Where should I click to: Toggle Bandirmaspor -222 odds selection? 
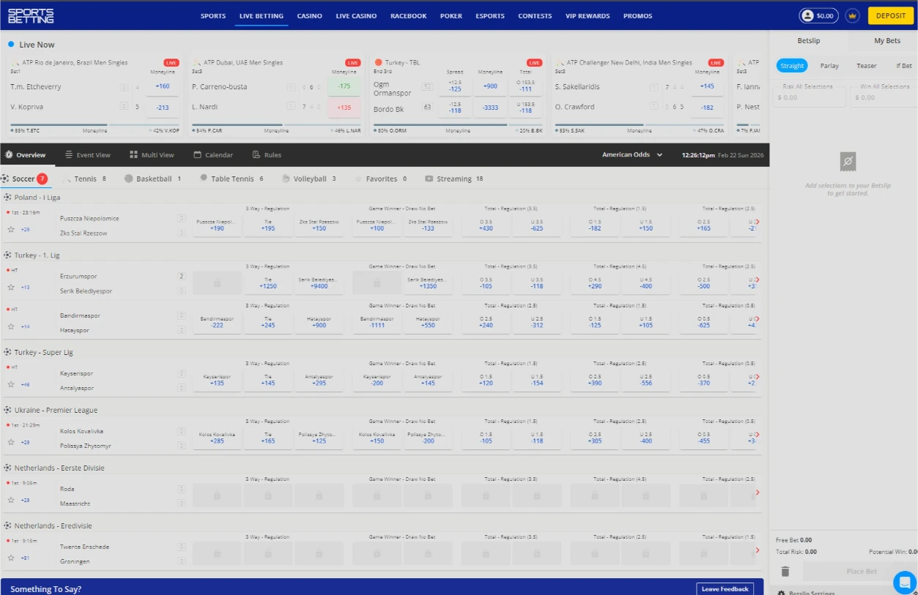(217, 322)
